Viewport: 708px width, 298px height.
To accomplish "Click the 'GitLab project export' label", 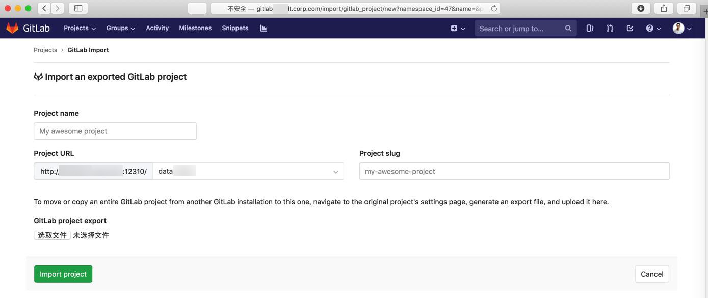I will tap(70, 221).
